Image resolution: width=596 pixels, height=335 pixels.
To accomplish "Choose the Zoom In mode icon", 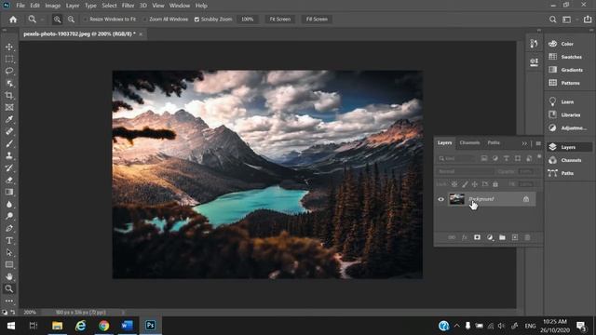I will click(57, 20).
